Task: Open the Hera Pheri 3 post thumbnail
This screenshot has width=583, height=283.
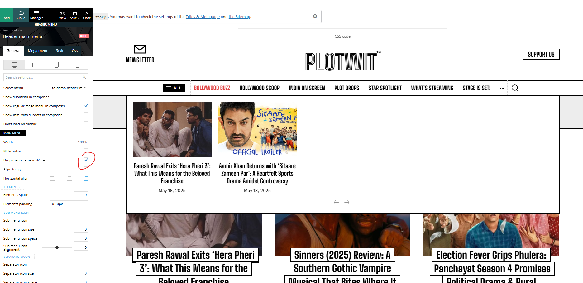Action: [172, 130]
